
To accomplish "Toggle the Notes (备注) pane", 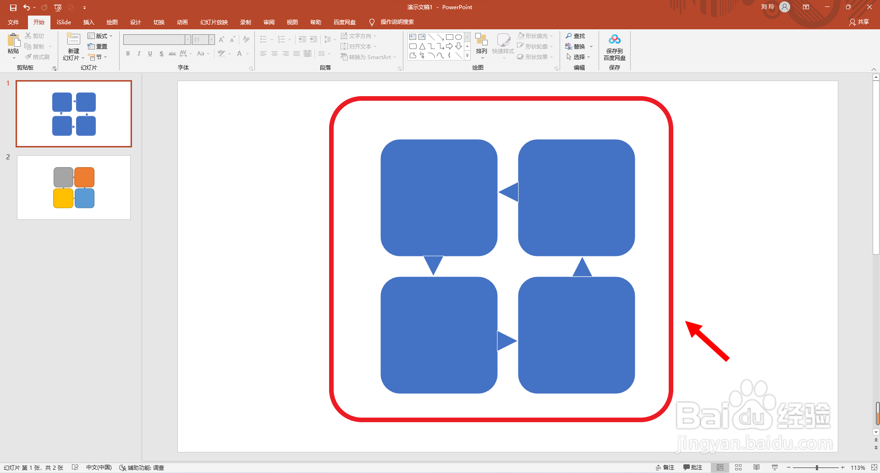I will [665, 468].
